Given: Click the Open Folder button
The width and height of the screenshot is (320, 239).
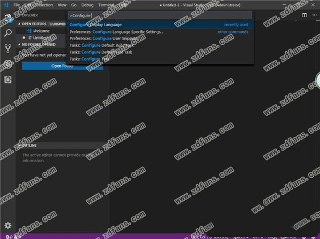Looking at the screenshot, I should pos(62,66).
